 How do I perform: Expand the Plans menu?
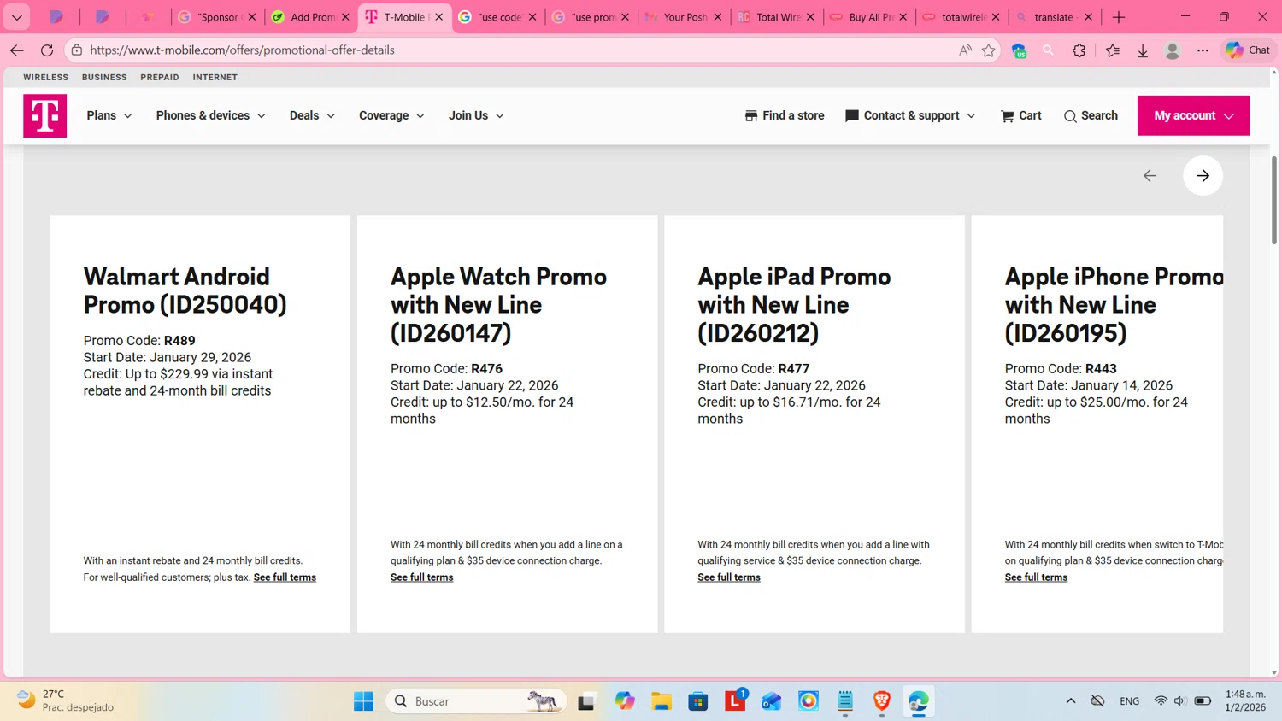(109, 115)
